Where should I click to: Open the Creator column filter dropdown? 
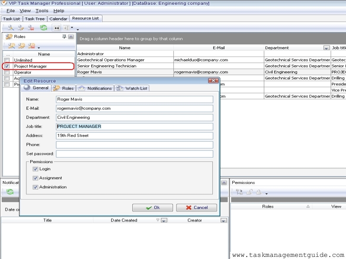[x=224, y=220]
